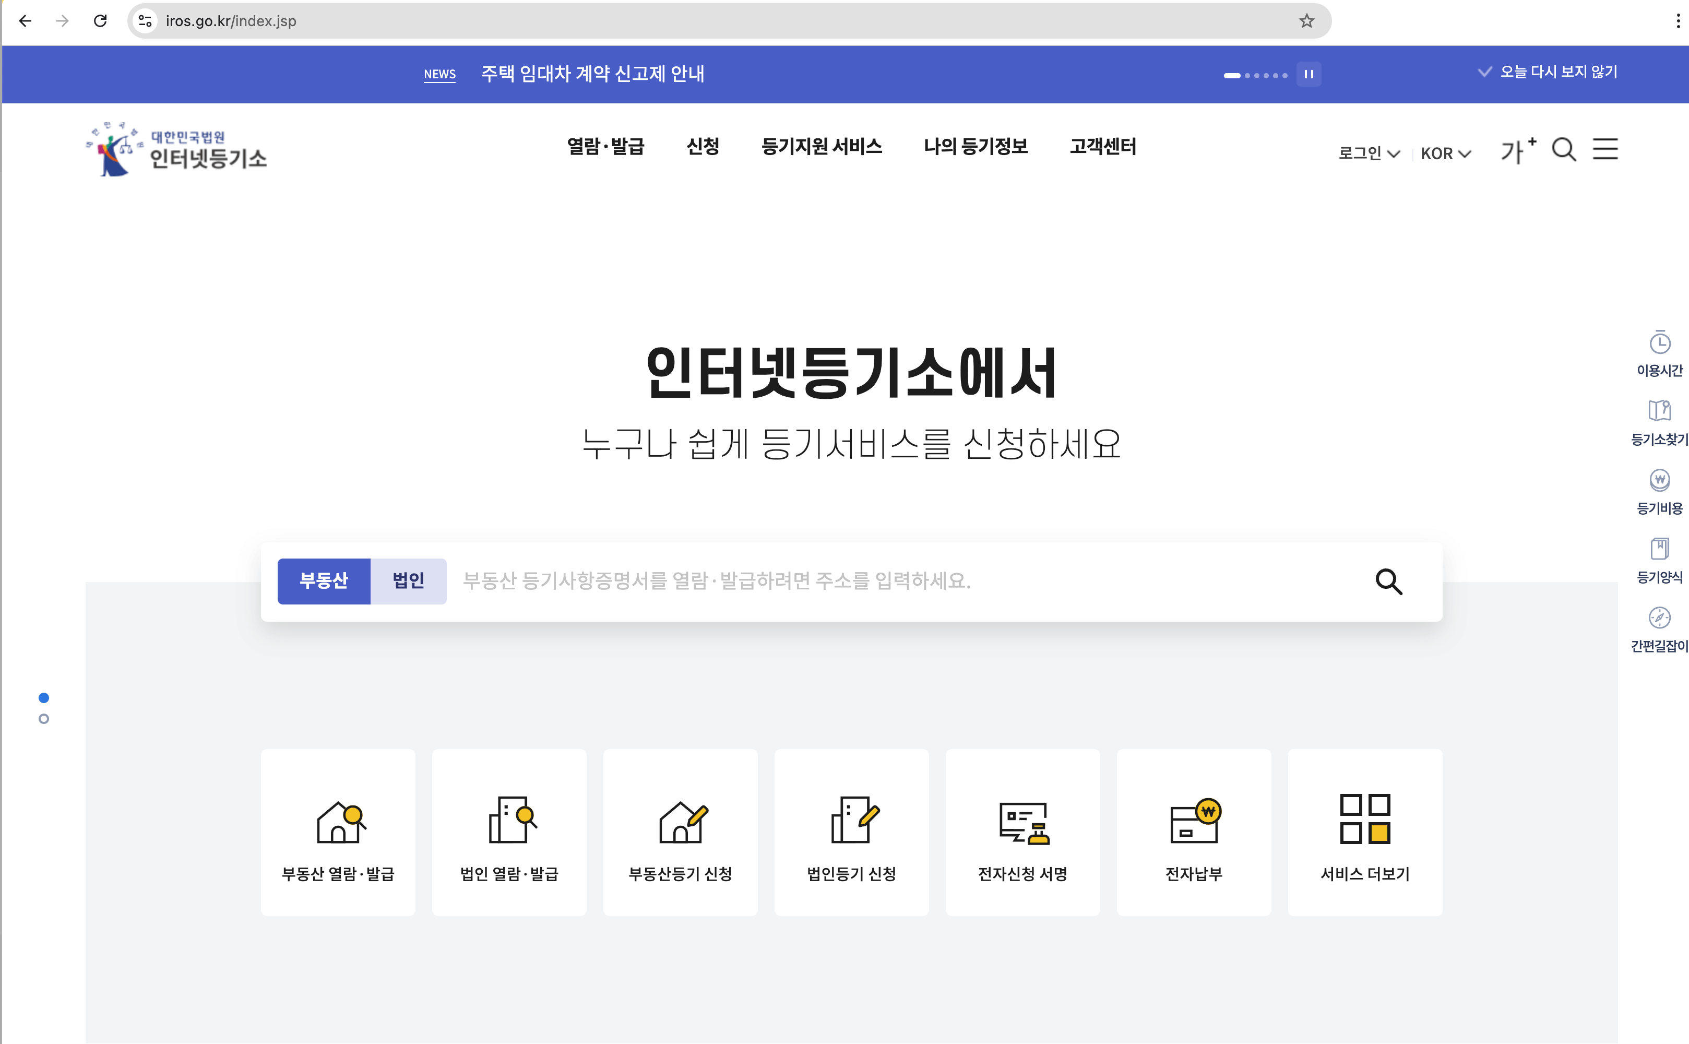Pause the news banner rotation
Viewport: 1689px width, 1044px height.
coord(1309,74)
